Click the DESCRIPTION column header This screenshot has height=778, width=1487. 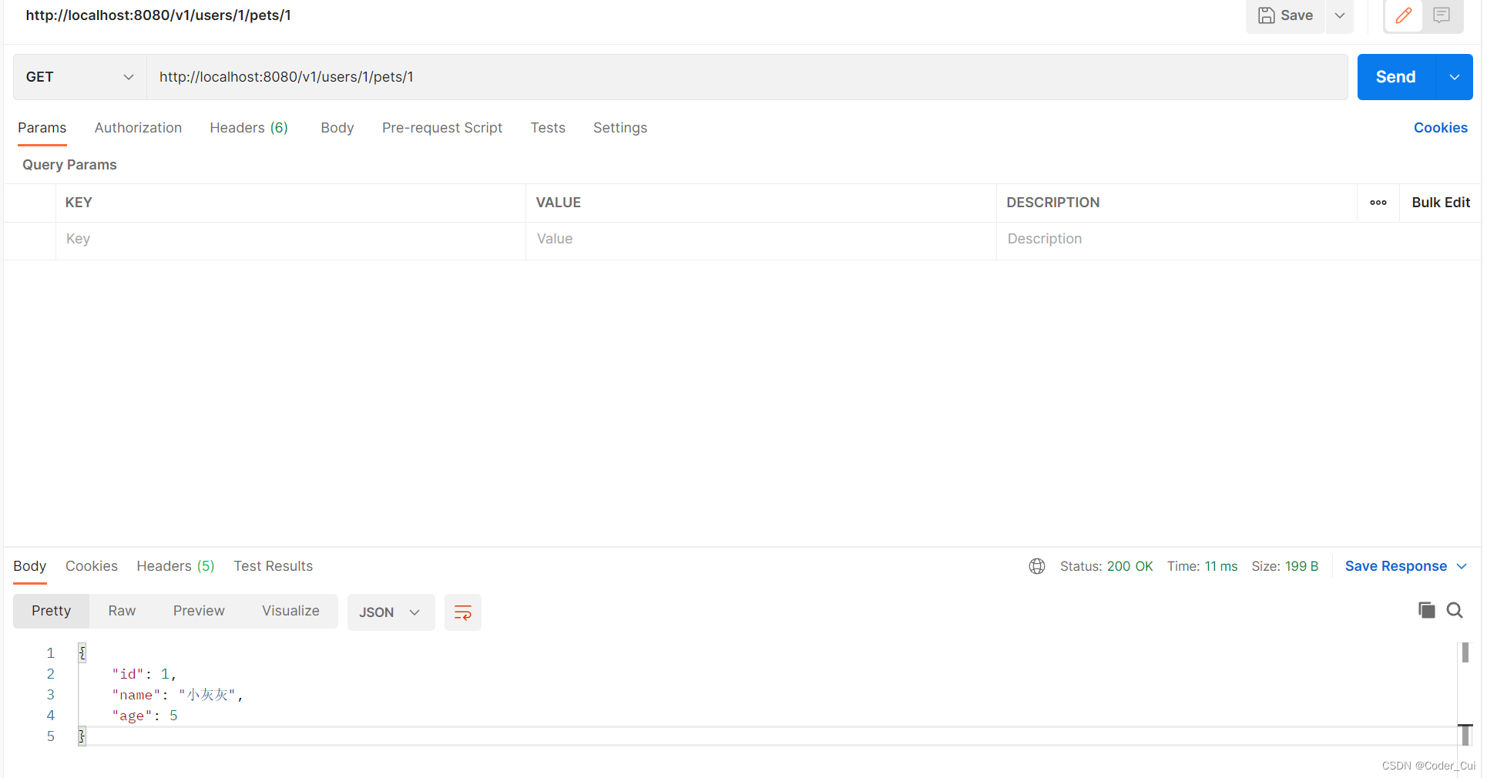1053,203
